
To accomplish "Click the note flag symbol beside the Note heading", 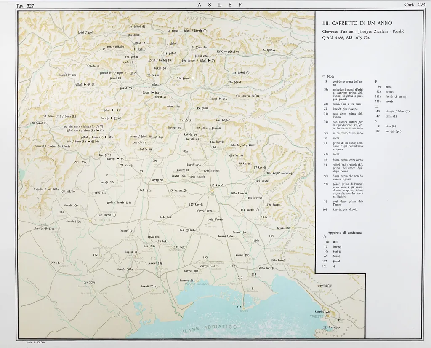I will [323, 76].
